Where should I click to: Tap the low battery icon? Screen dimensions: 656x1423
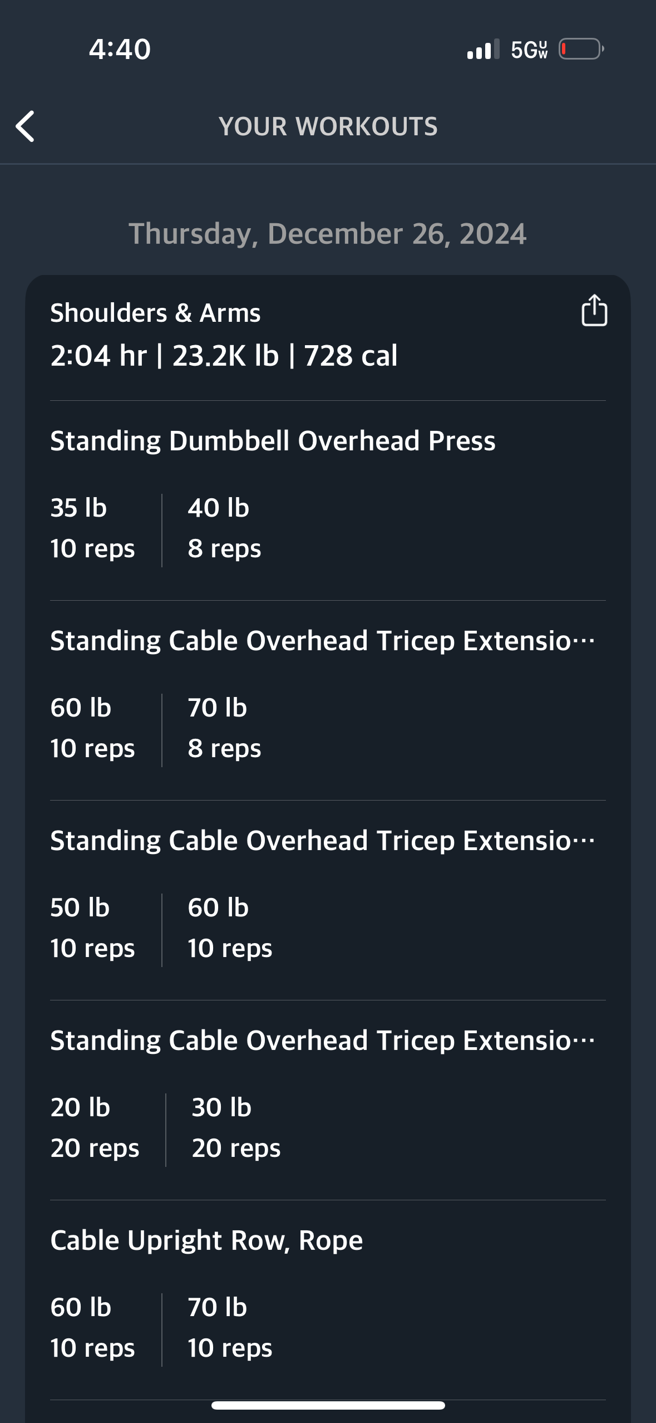[x=580, y=50]
